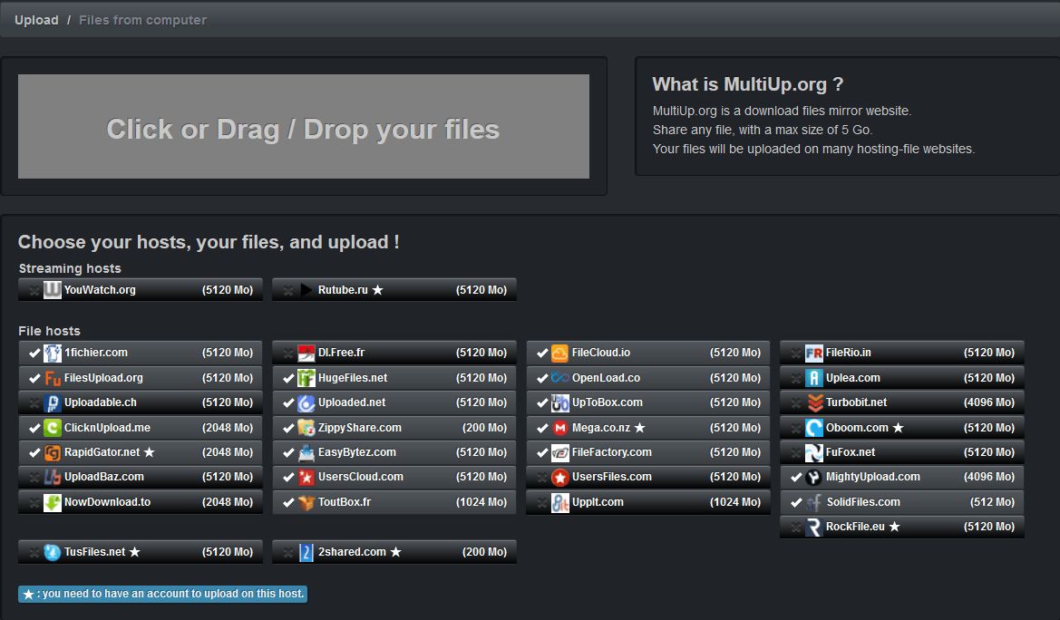The width and height of the screenshot is (1060, 620).
Task: Click the UsersCloud.com star icon
Action: coord(306,477)
